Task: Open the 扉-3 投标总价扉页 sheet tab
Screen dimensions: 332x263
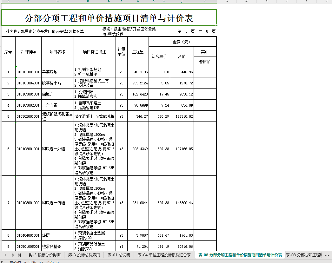Action: click(x=84, y=255)
